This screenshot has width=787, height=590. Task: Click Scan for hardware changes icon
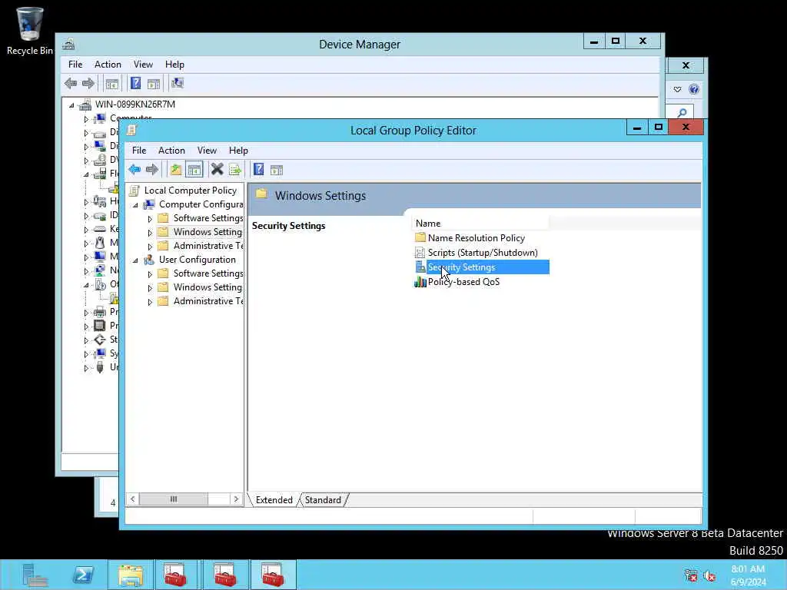178,83
